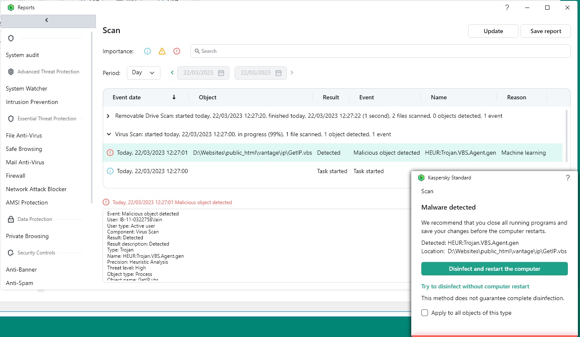This screenshot has width=580, height=337.
Task: Click the end date field 22/03/2023
Action: click(x=260, y=73)
